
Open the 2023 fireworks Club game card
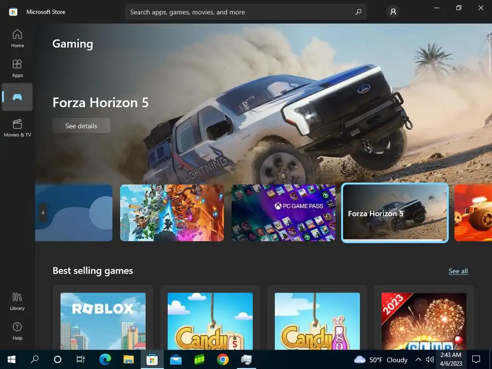(424, 318)
